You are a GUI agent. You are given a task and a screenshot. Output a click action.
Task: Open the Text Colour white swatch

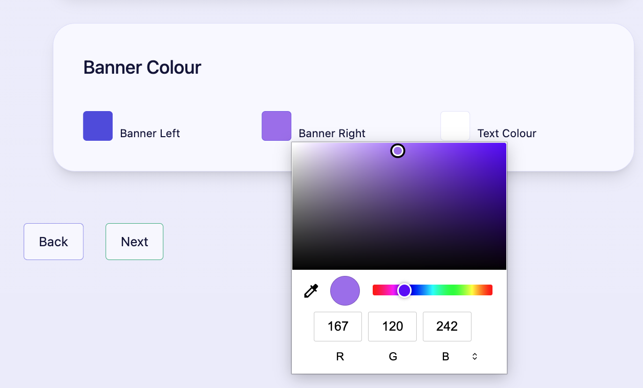coord(455,125)
